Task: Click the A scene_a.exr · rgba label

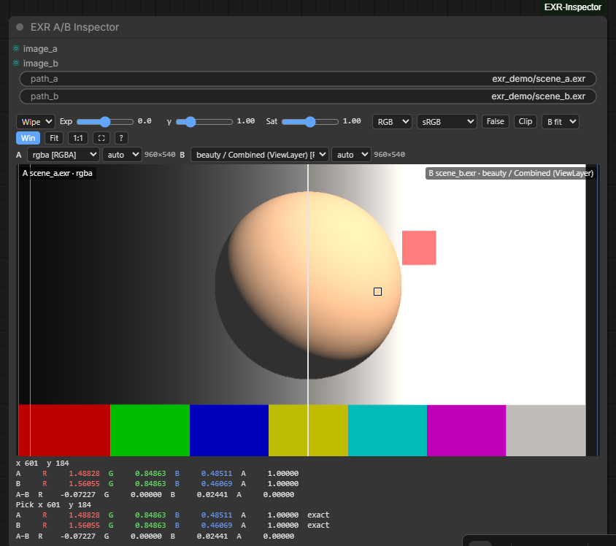Action: [x=58, y=173]
